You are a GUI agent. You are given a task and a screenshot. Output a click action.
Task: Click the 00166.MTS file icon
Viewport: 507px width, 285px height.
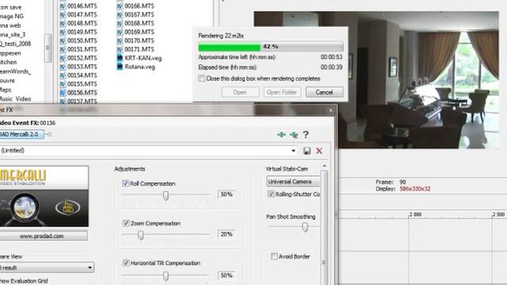coord(120,6)
